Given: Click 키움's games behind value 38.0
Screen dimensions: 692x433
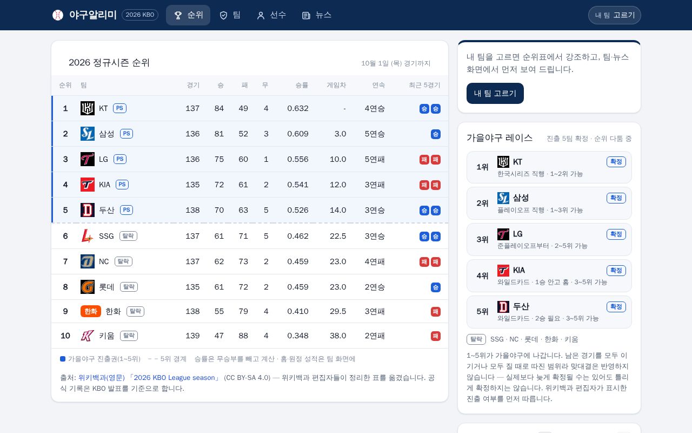Looking at the screenshot, I should tap(338, 336).
